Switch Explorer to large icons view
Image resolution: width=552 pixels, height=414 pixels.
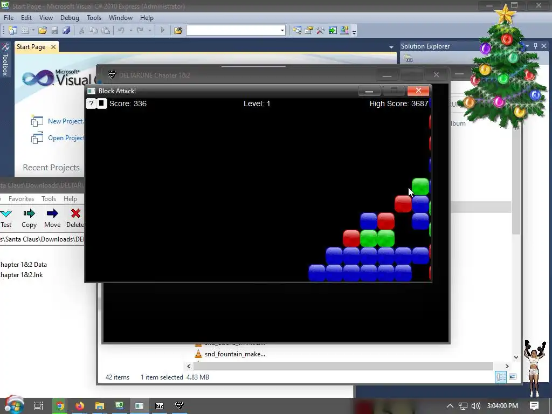pyautogui.click(x=513, y=377)
